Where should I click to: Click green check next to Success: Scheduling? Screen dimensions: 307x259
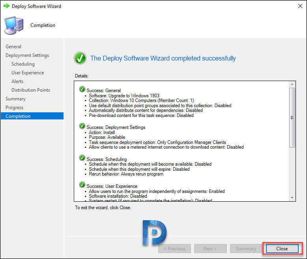82,158
